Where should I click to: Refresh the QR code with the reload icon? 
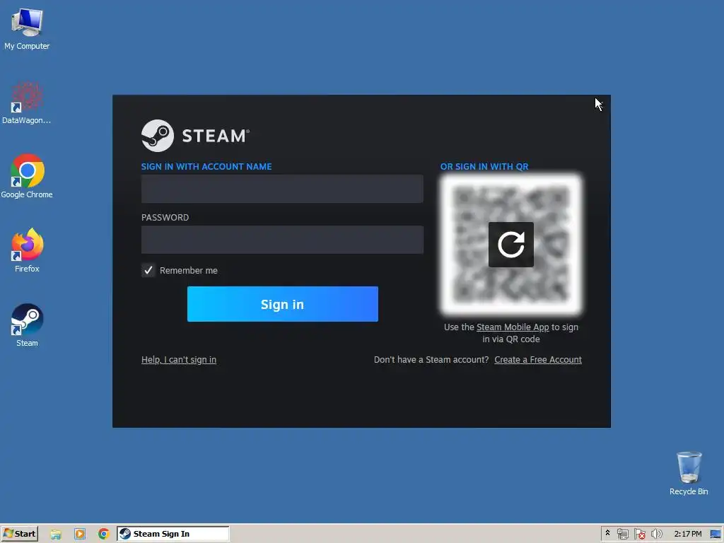point(511,244)
